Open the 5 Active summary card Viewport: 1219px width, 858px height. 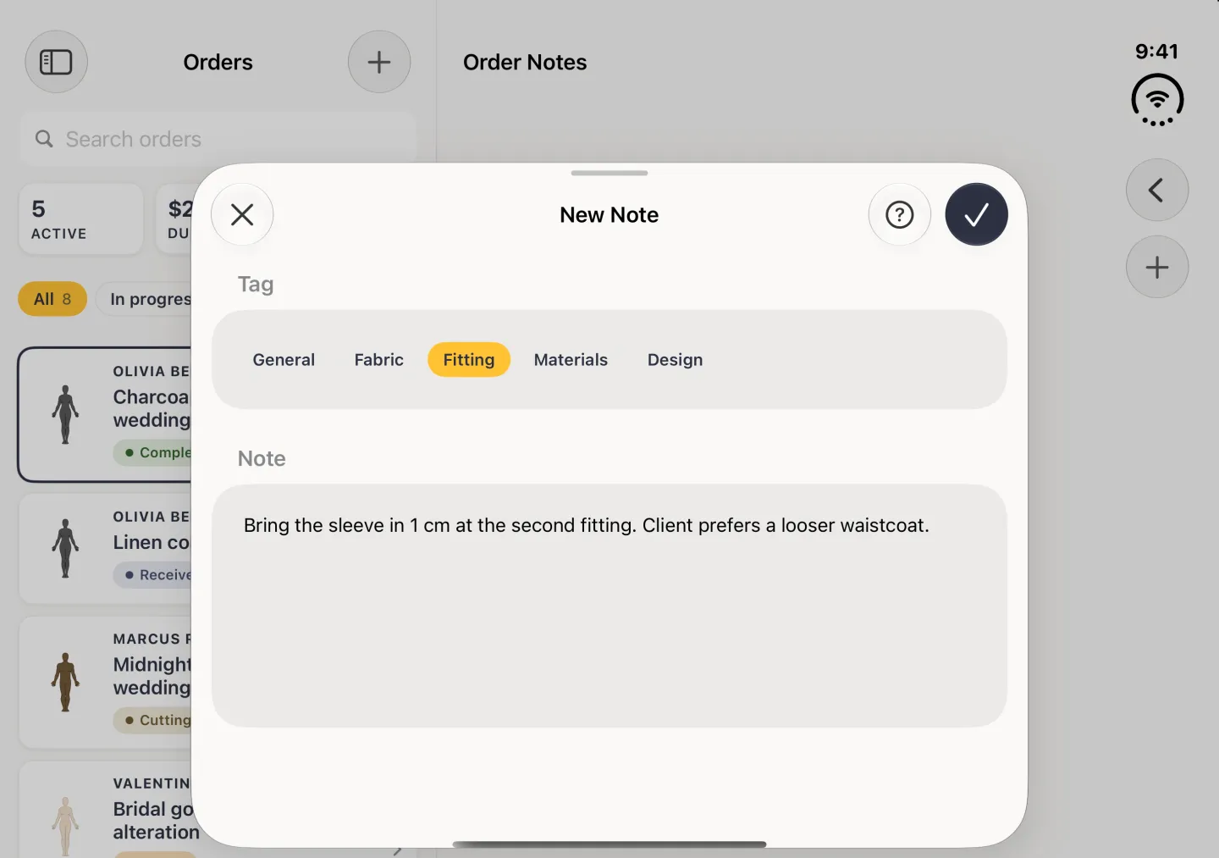pyautogui.click(x=81, y=219)
